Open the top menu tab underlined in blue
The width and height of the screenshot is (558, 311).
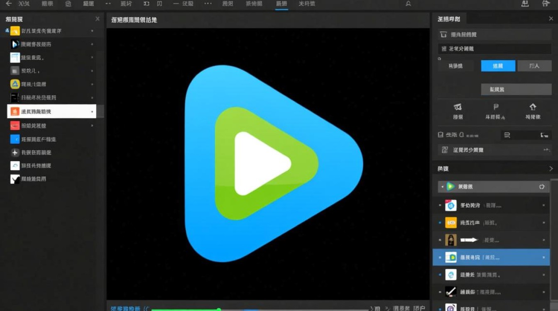tap(281, 4)
